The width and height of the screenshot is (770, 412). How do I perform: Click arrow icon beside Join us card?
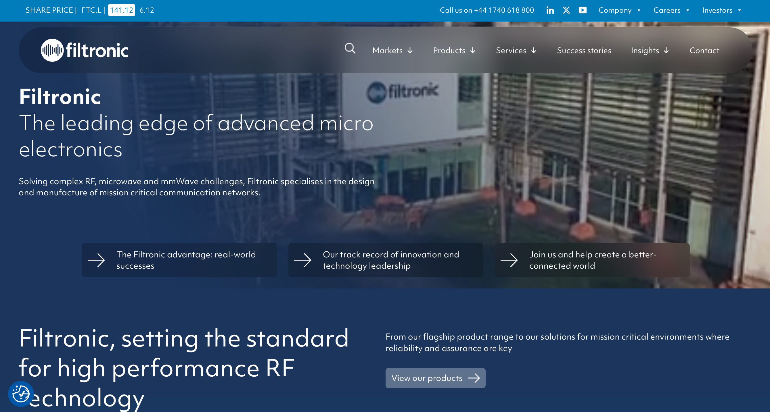tap(509, 260)
